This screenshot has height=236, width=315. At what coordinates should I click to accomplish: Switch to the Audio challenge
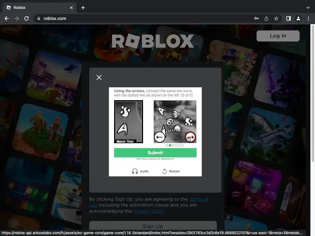[140, 171]
